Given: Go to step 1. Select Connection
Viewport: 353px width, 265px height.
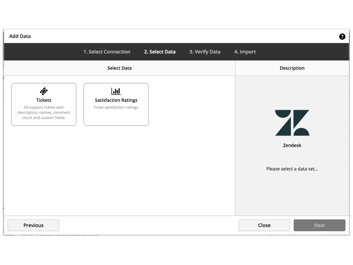Looking at the screenshot, I should pos(107,52).
